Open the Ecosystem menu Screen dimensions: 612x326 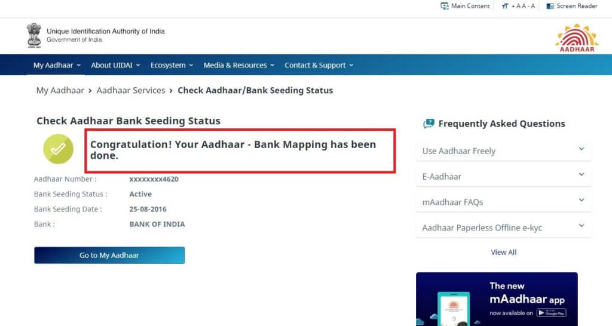click(172, 65)
